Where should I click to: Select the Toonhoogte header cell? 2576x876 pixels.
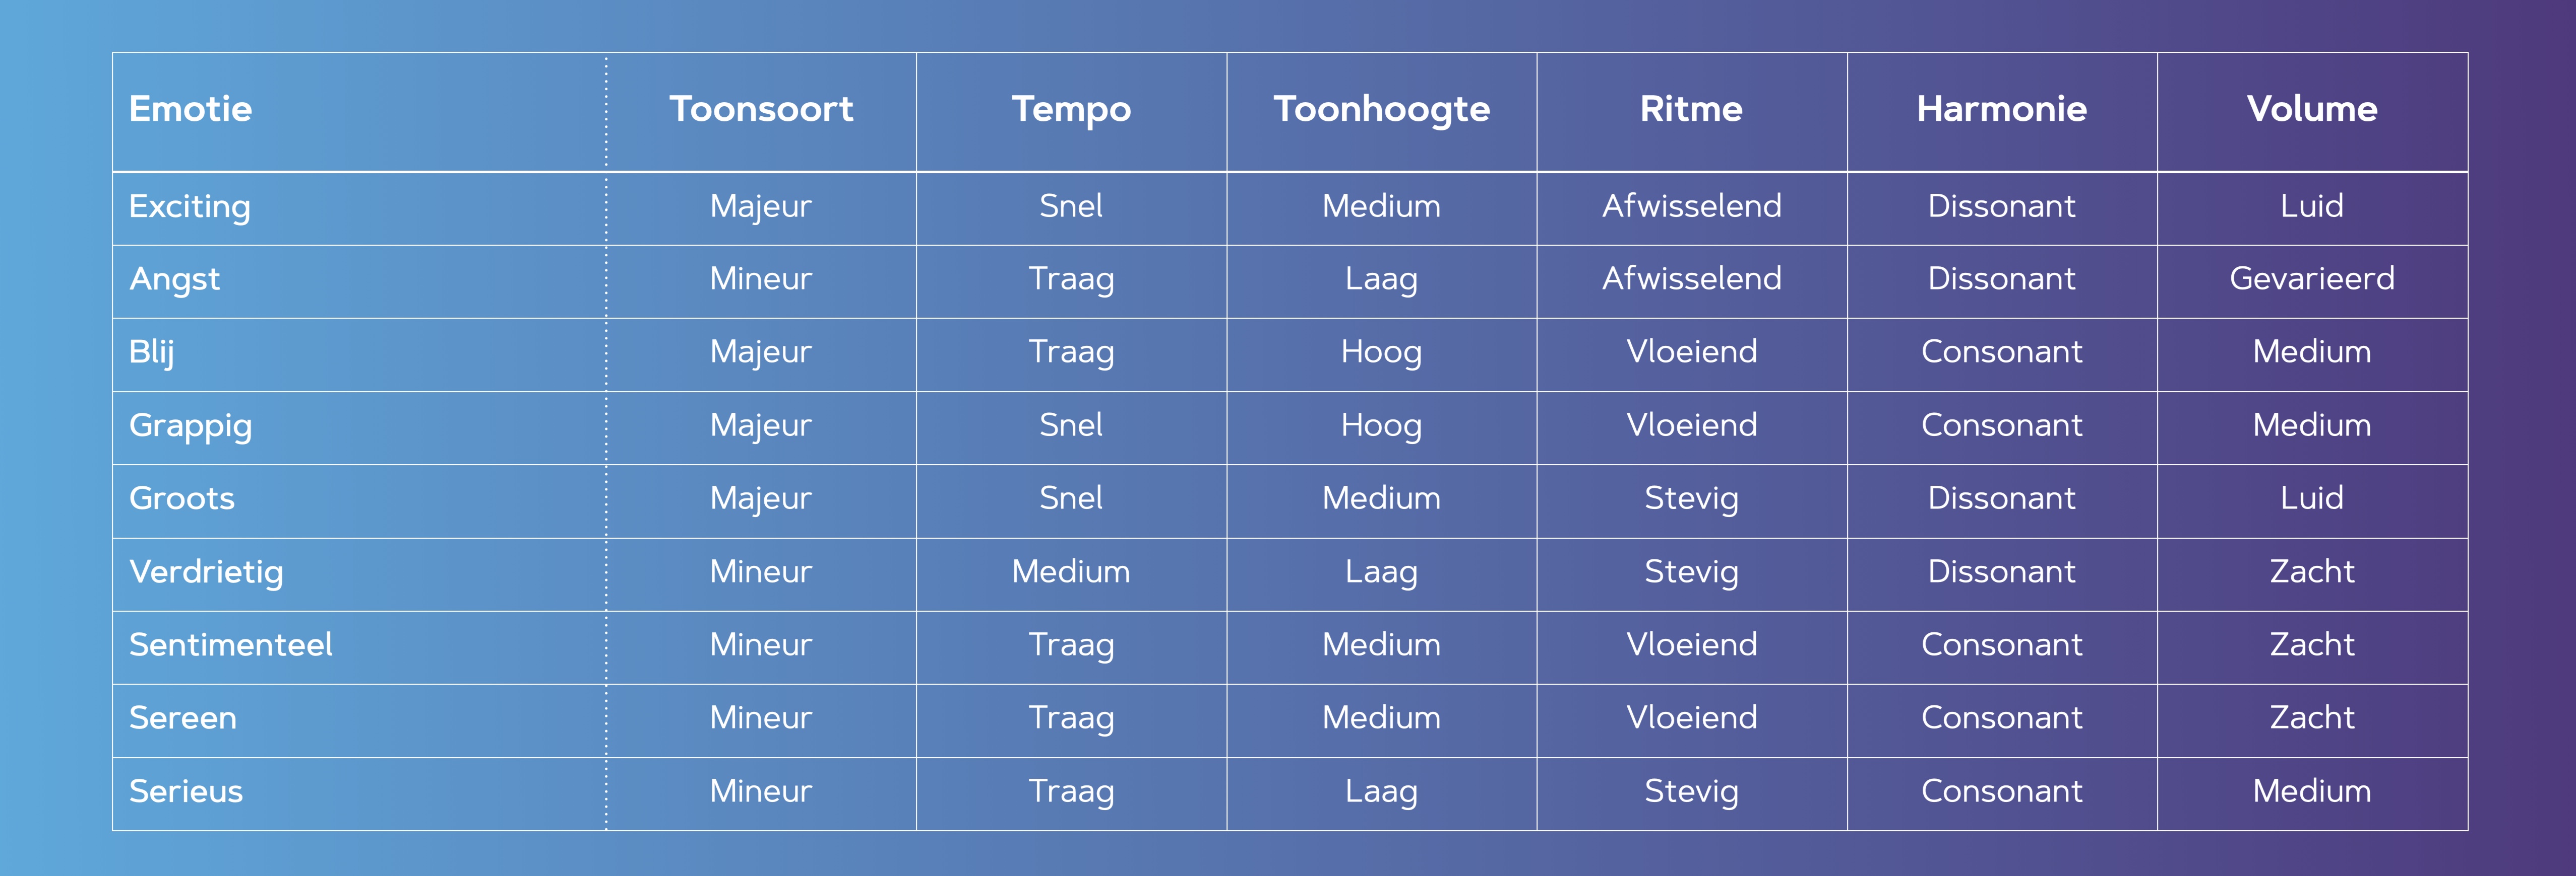click(1381, 110)
